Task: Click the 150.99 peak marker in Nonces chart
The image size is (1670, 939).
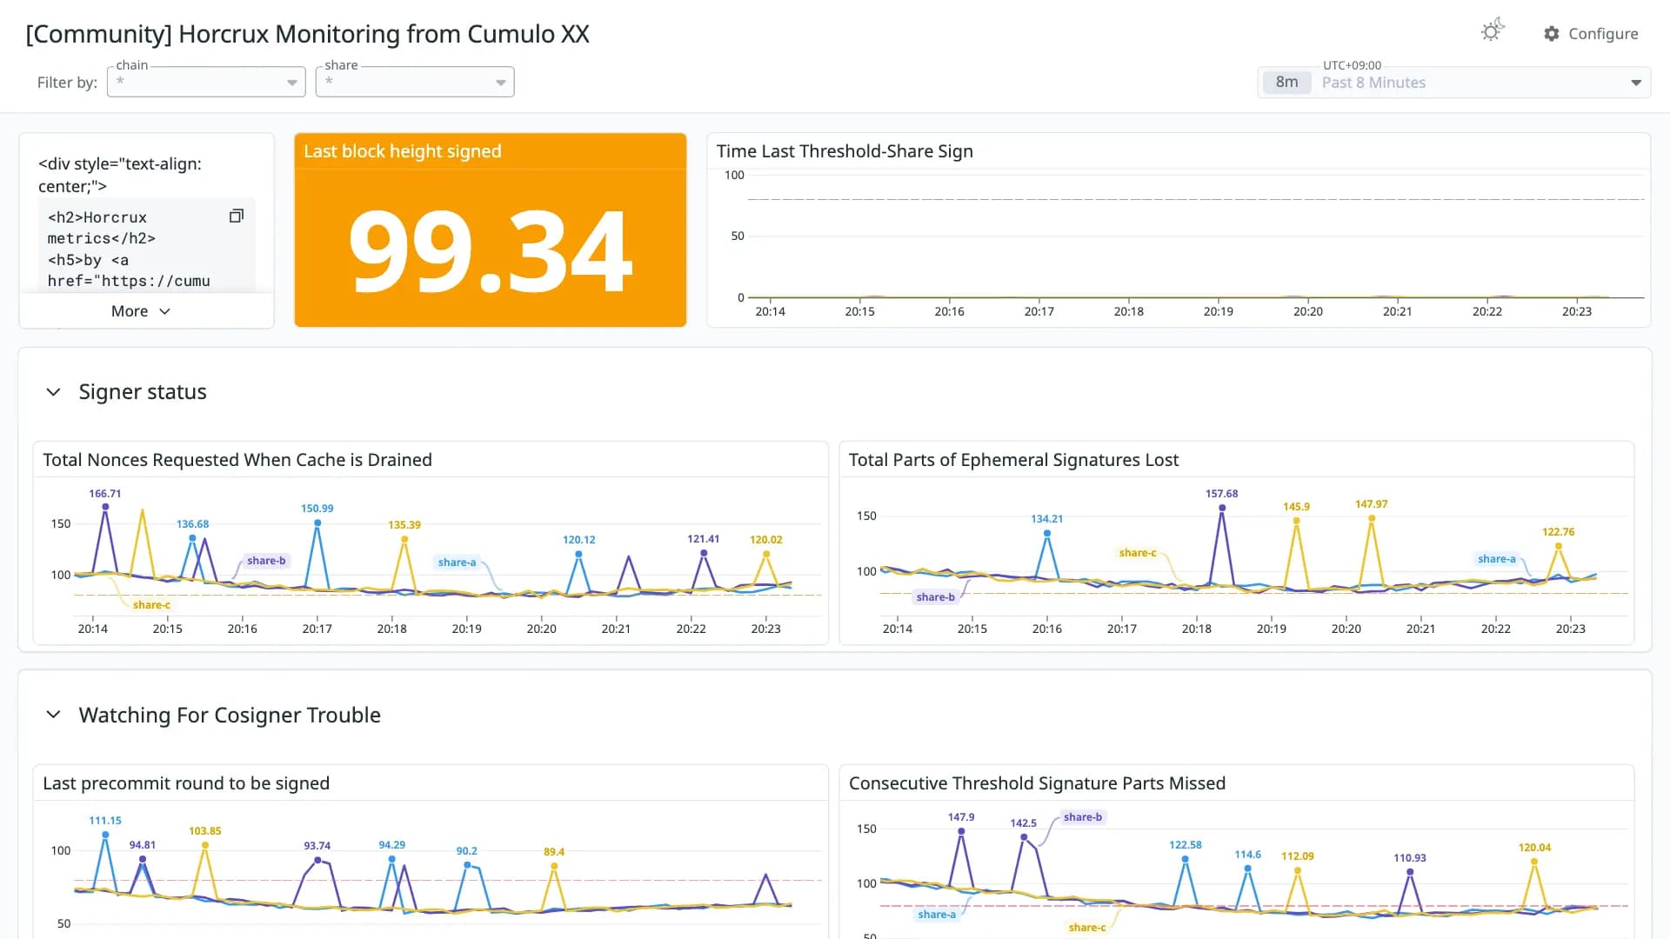Action: point(317,523)
